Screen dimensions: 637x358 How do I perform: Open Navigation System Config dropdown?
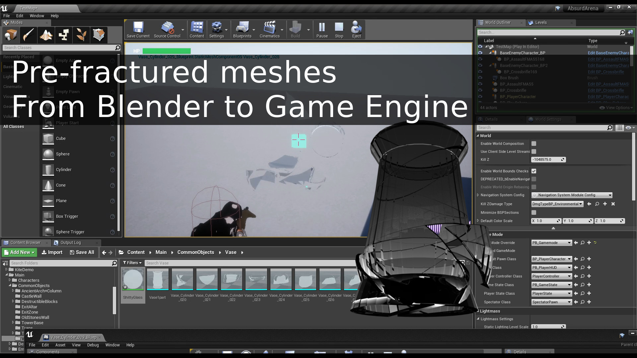572,195
